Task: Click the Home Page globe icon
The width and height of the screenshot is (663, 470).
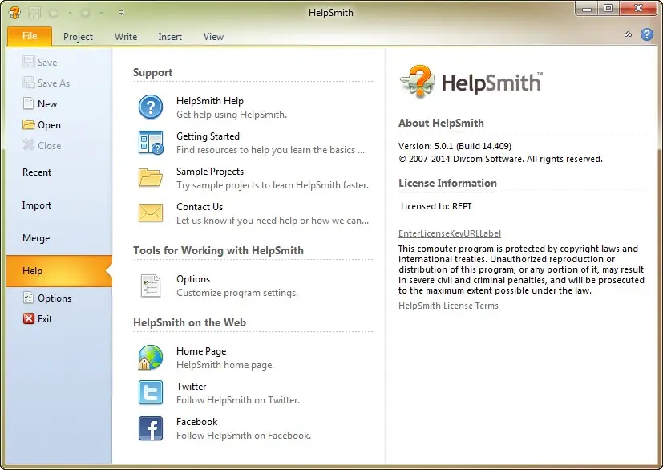Action: (150, 358)
